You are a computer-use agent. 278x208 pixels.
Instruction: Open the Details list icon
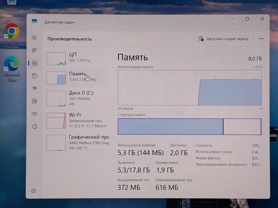point(34,114)
